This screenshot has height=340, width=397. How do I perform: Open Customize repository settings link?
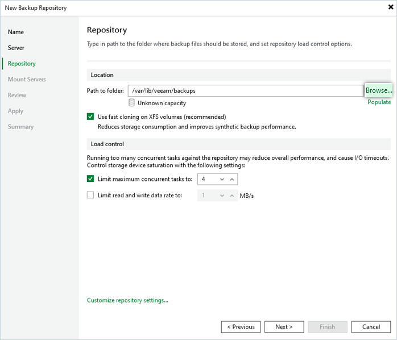point(127,300)
